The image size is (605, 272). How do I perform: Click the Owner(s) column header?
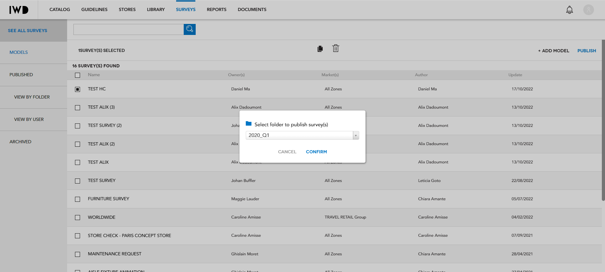click(236, 75)
